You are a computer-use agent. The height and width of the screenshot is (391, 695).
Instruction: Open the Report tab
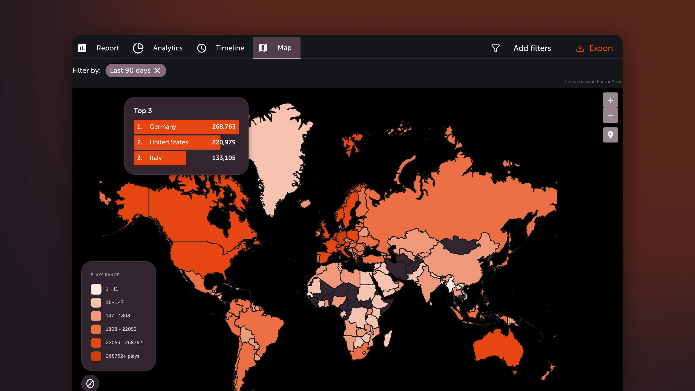pos(98,48)
